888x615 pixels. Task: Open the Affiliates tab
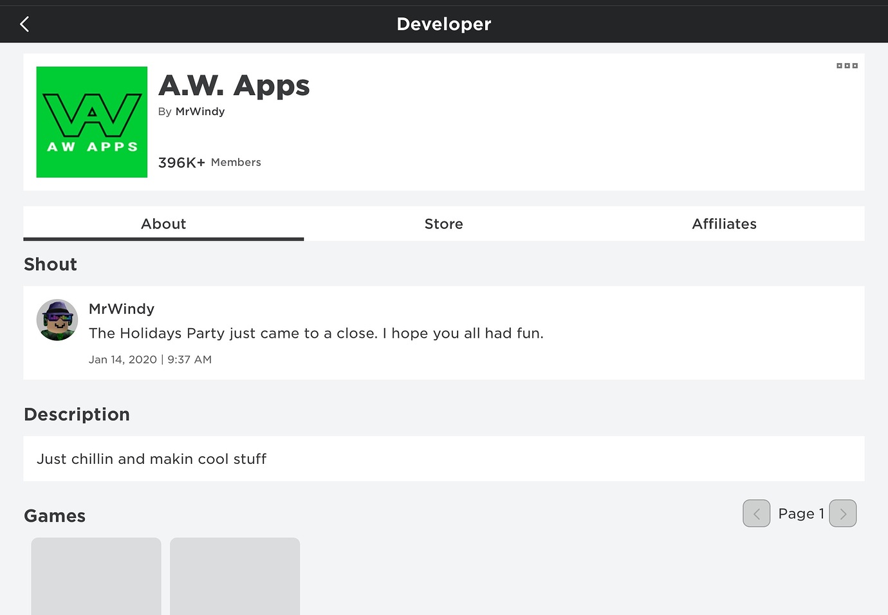pos(724,224)
